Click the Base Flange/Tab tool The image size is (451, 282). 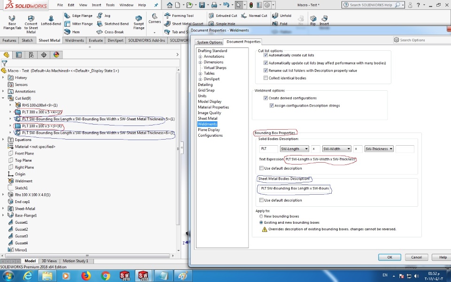(12, 23)
